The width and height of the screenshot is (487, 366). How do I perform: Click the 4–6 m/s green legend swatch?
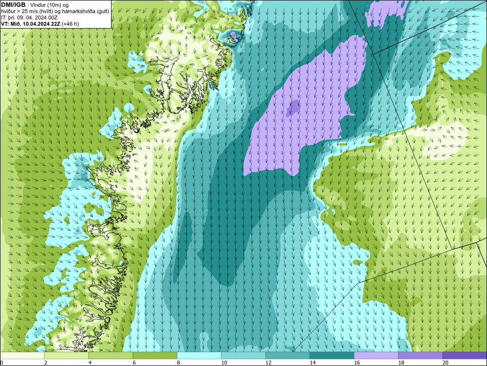111,355
